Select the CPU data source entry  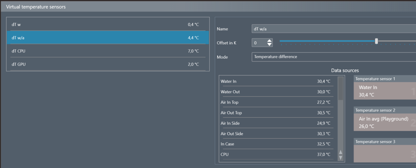[x=276, y=154]
